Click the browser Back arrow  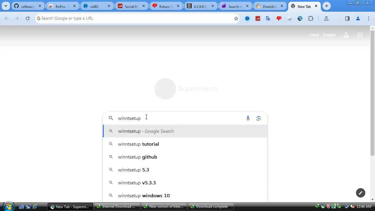(6, 18)
